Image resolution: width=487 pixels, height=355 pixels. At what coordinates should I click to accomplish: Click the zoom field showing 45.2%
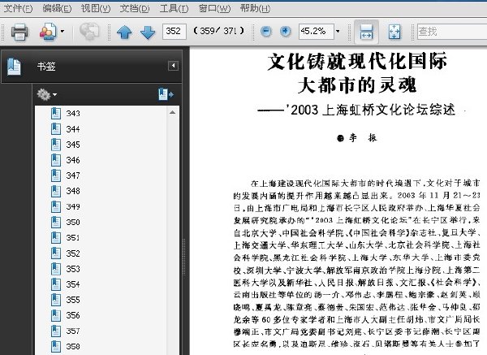(x=317, y=32)
